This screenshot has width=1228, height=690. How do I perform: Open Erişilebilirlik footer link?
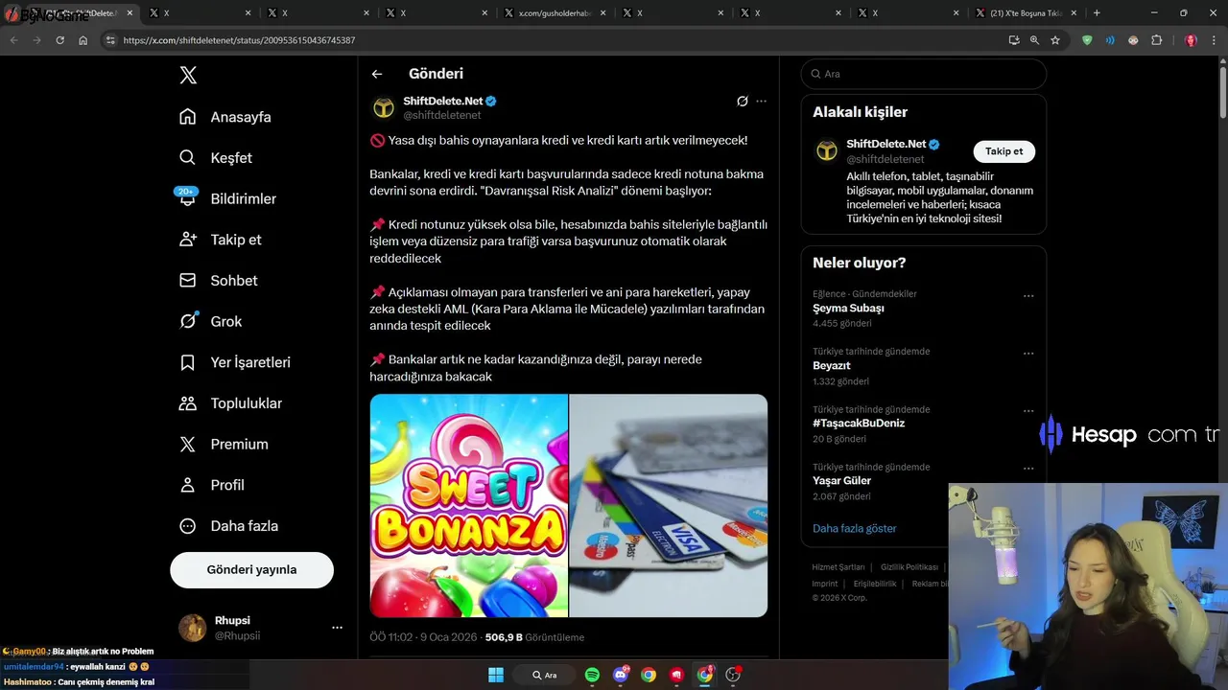875,584
